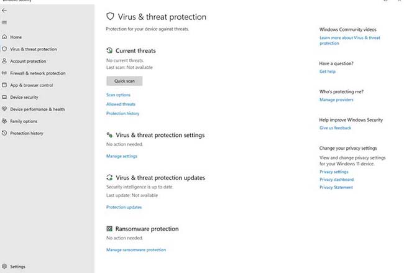Click the Account protection person icon
The height and width of the screenshot is (273, 404).
(x=5, y=61)
